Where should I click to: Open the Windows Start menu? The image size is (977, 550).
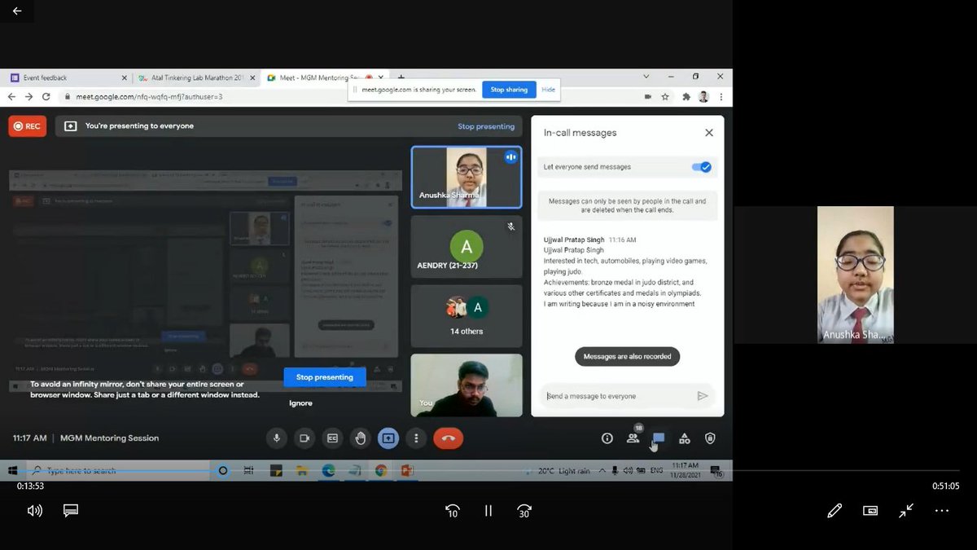click(x=12, y=470)
